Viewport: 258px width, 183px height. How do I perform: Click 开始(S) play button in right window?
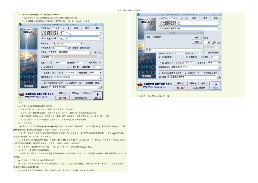coord(216,86)
